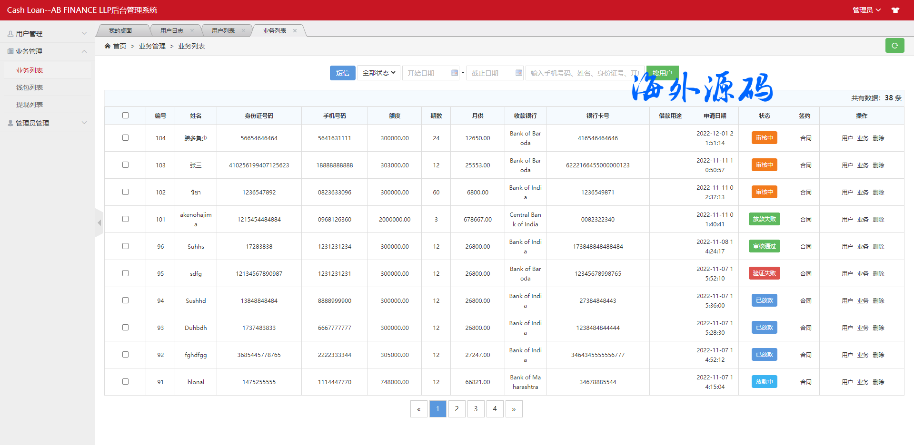Open the 全部状态 status dropdown
Image resolution: width=914 pixels, height=445 pixels.
378,73
